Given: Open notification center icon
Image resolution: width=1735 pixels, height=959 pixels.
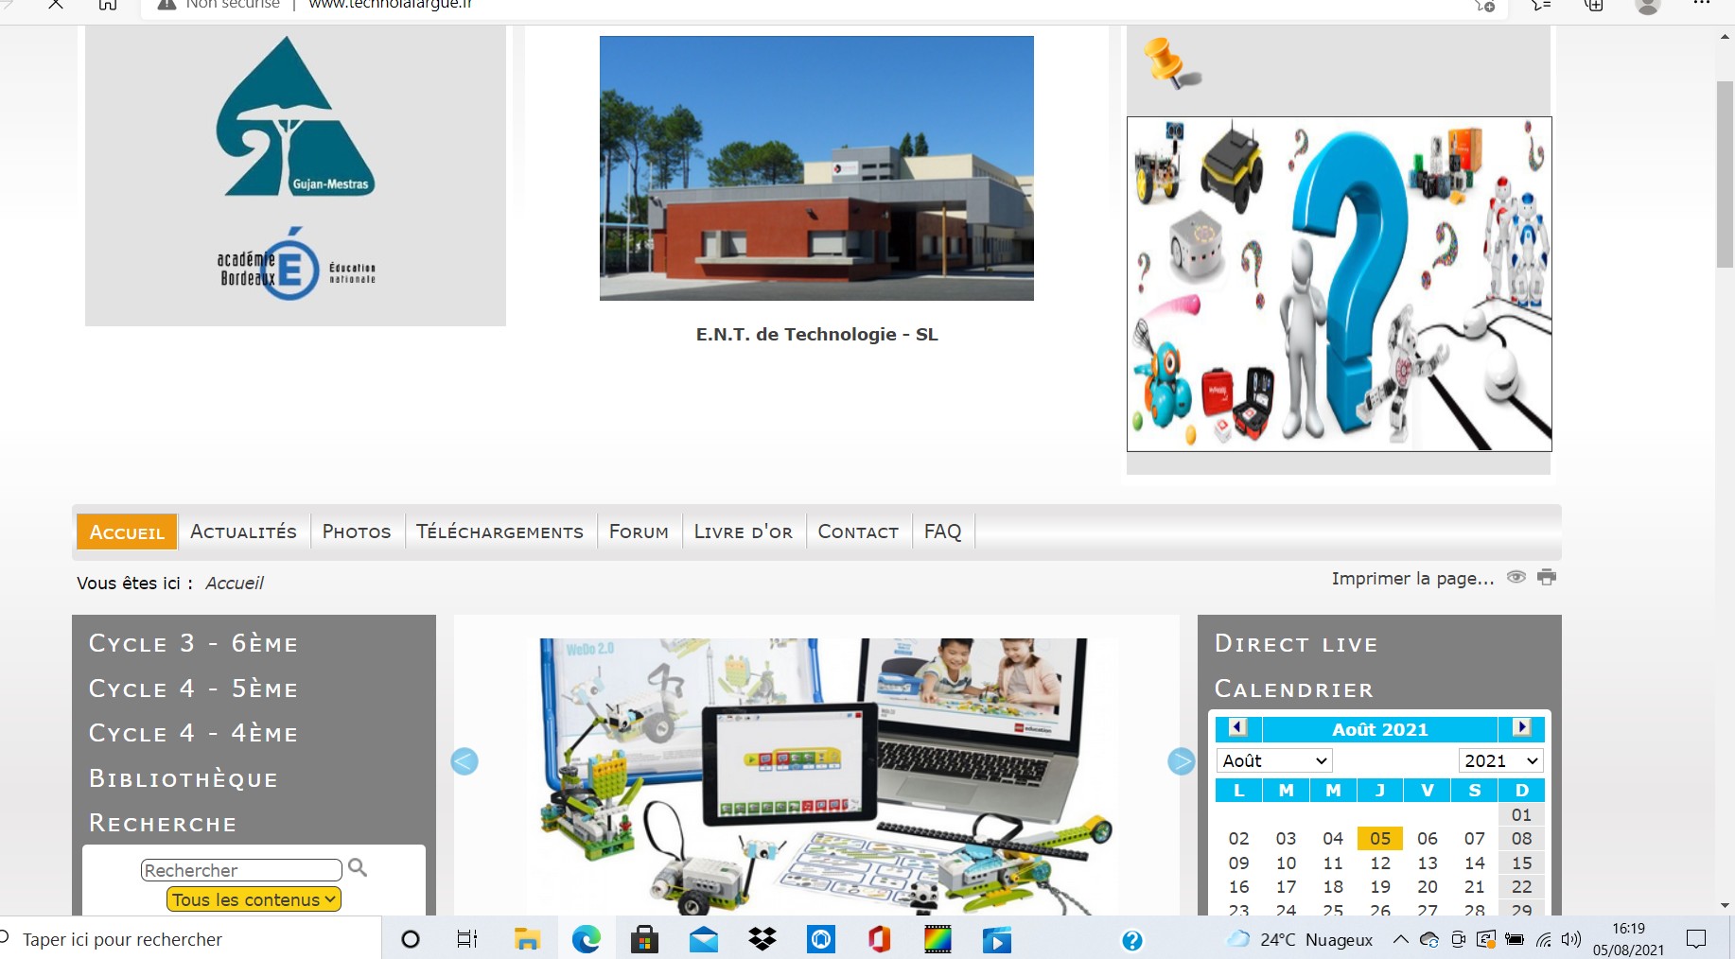Looking at the screenshot, I should 1696,939.
